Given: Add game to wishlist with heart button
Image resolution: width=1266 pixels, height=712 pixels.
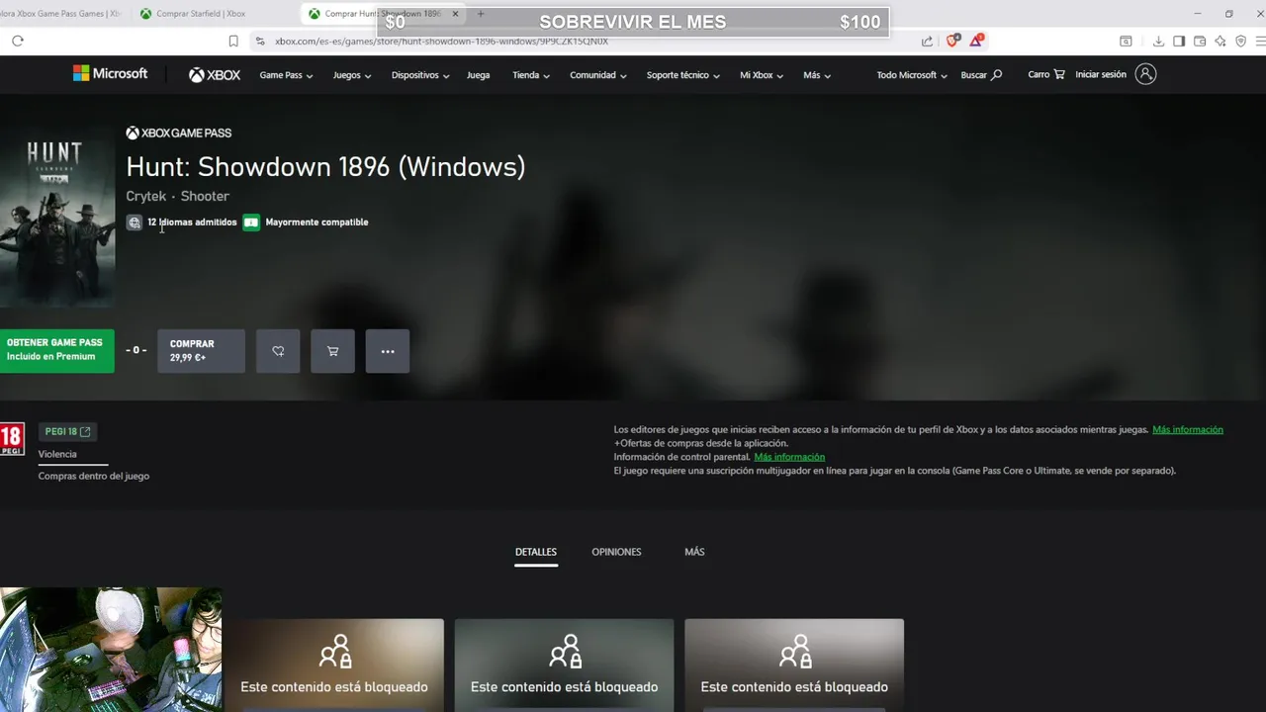Looking at the screenshot, I should tap(278, 351).
